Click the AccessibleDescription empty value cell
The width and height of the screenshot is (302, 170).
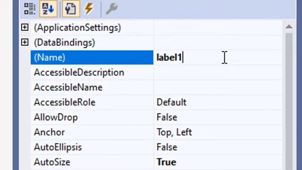[218, 72]
